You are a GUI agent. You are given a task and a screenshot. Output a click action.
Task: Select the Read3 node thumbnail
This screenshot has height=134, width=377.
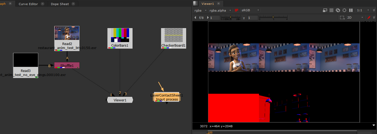26,60
